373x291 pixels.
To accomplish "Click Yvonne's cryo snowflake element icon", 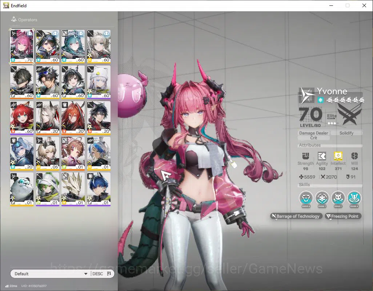I will tap(320, 100).
